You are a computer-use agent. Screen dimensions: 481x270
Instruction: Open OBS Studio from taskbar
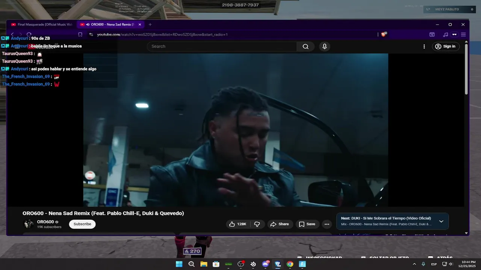click(x=241, y=264)
